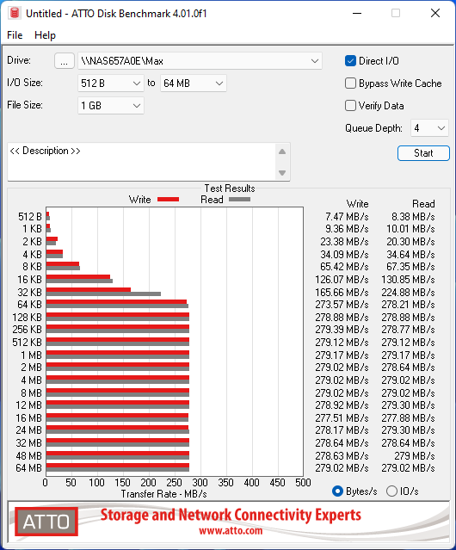This screenshot has height=550, width=456.
Task: Open the File menu
Action: tap(15, 35)
